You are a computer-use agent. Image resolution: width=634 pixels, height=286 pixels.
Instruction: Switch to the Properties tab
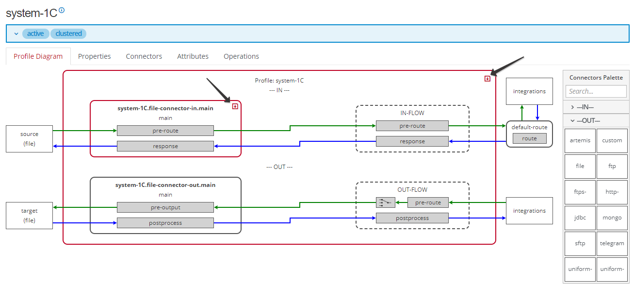[94, 56]
